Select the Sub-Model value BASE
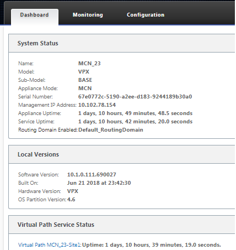The height and width of the screenshot is (250, 236). coord(85,80)
